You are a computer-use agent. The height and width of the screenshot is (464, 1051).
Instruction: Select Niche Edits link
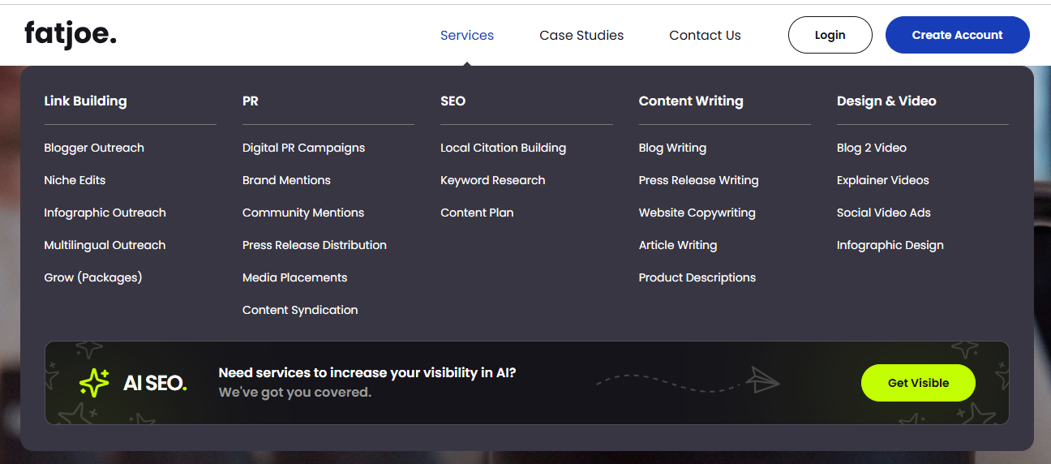coord(75,180)
